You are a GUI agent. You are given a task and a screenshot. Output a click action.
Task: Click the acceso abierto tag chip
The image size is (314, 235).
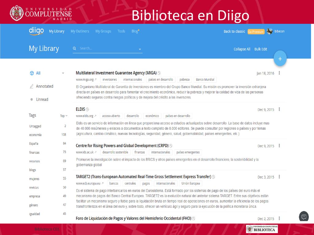[111, 116]
